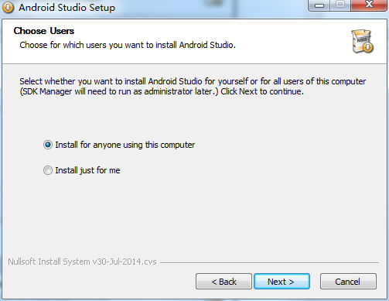
Task: Minimize the Android Studio Setup window
Action: tap(319, 5)
